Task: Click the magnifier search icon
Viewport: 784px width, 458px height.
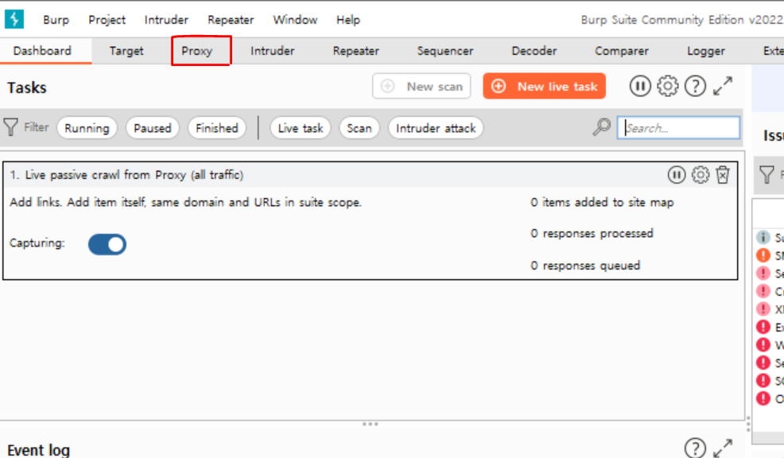Action: click(x=601, y=127)
